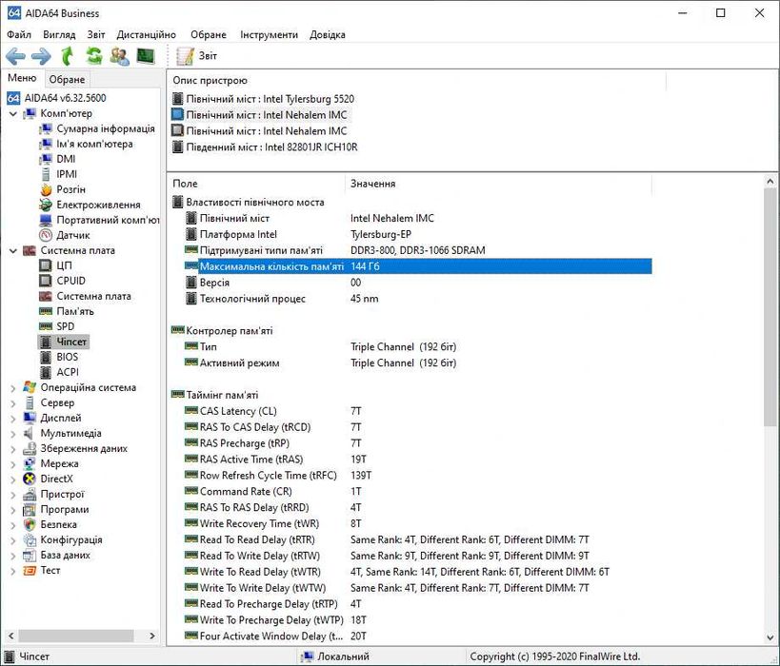Switch to the Обране tab in the sidebar
Image resolution: width=780 pixels, height=666 pixels.
click(x=67, y=80)
